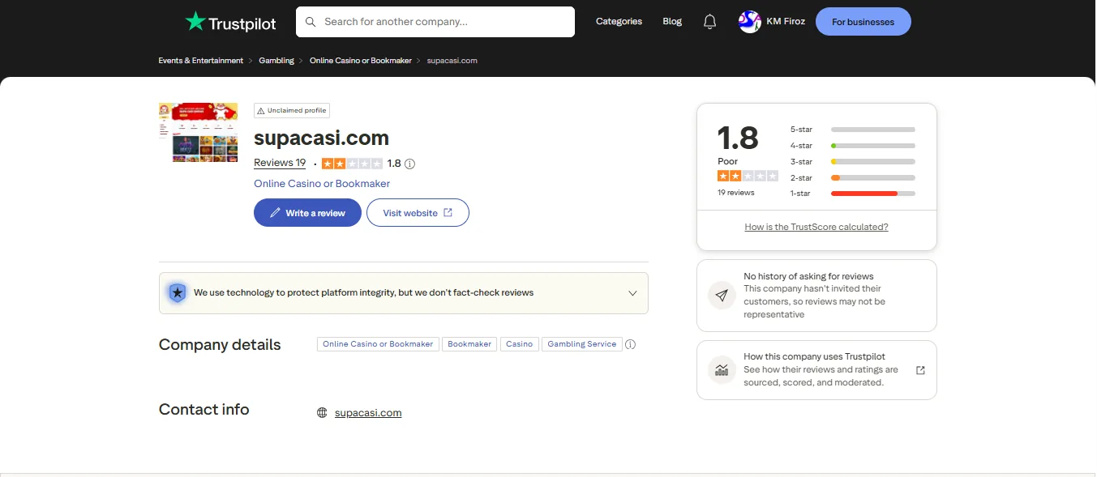Click the Bookmaker category tag
The height and width of the screenshot is (477, 1097).
(x=469, y=344)
